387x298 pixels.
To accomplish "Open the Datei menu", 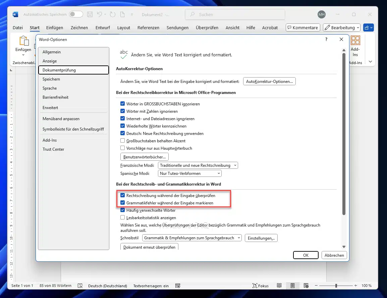I will tap(18, 28).
